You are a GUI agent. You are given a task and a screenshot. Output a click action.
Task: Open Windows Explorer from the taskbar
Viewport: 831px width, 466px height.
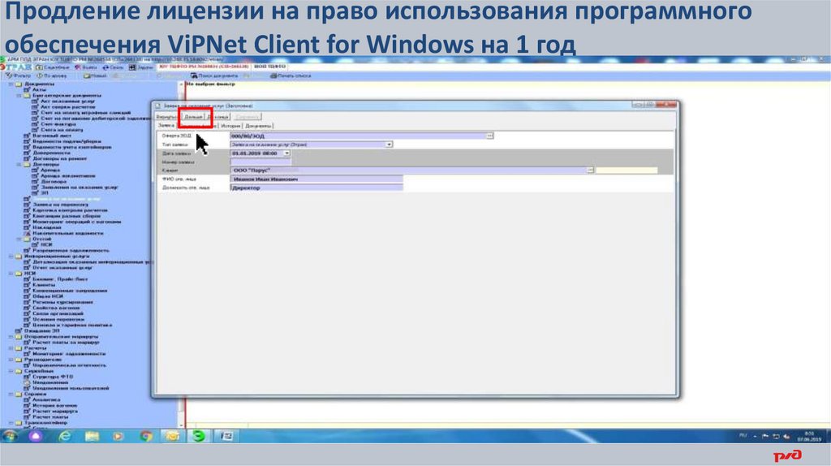pos(93,436)
